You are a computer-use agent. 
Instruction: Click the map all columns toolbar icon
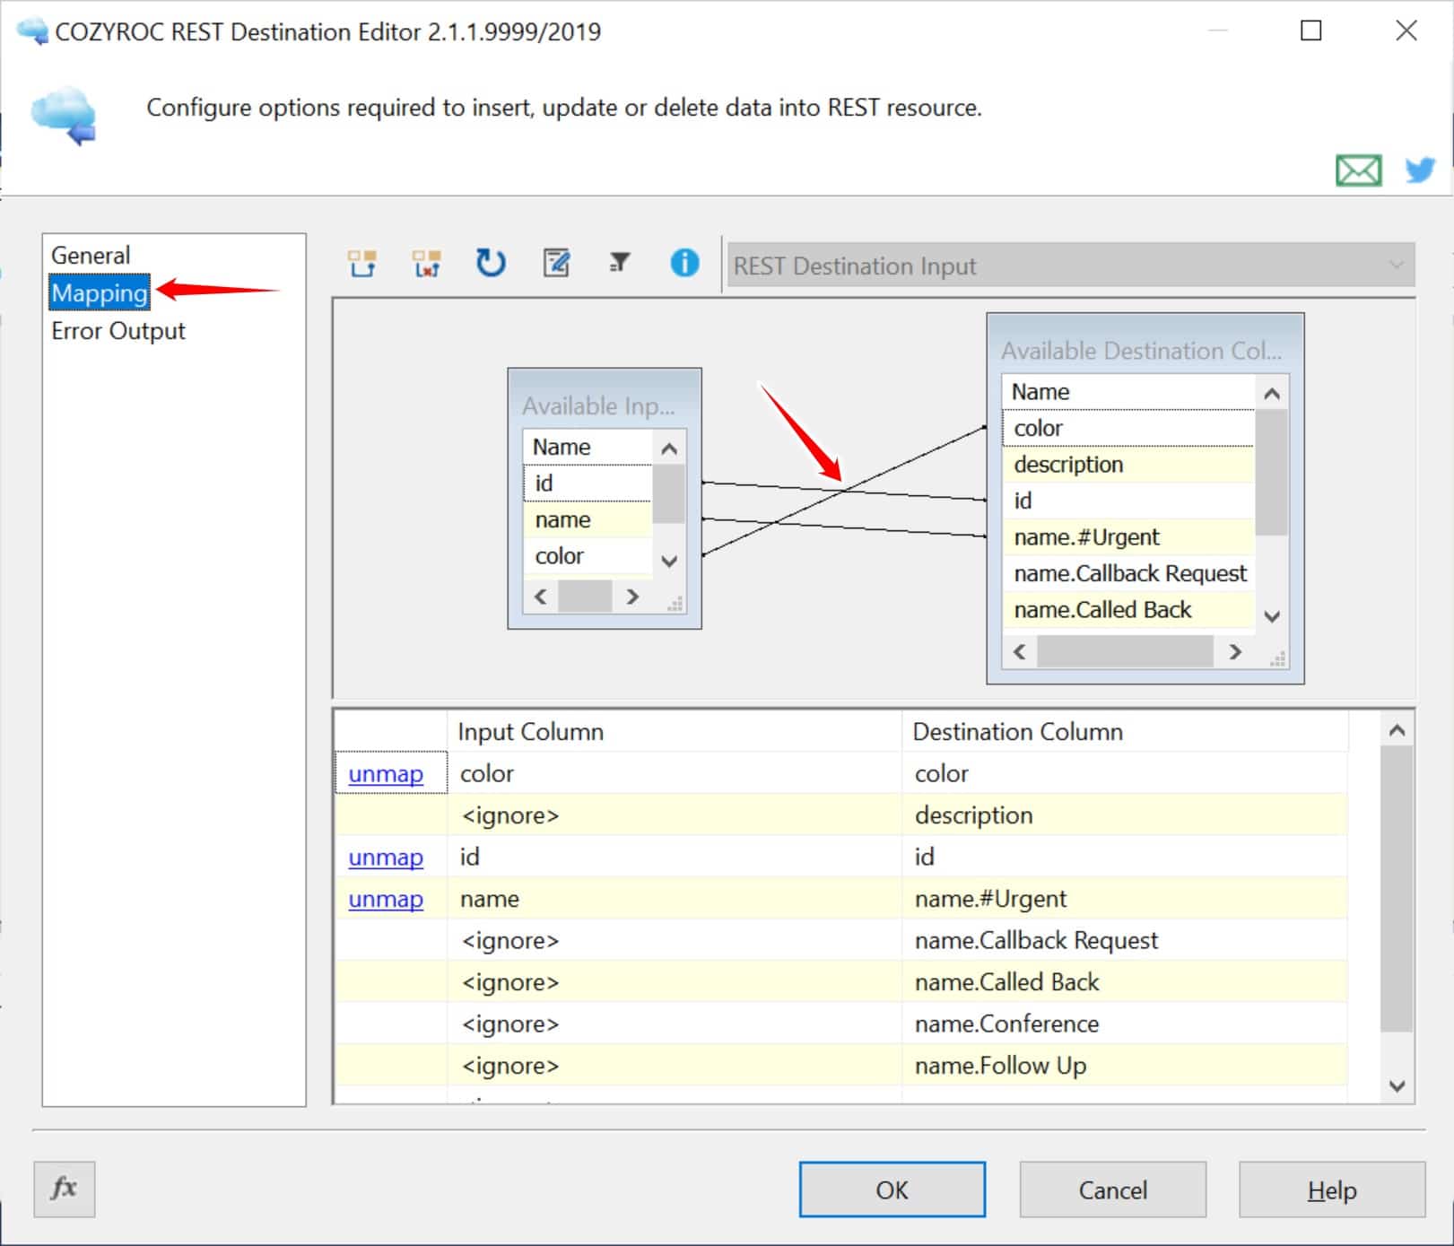click(x=362, y=264)
